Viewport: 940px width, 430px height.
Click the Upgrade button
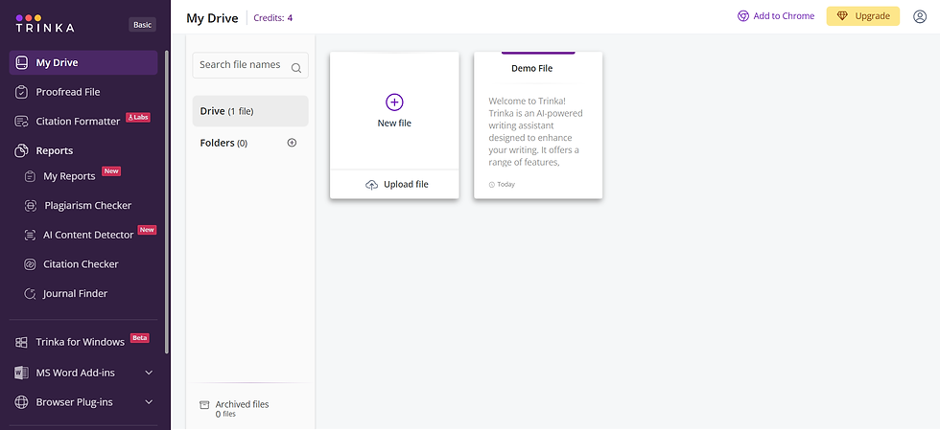click(x=862, y=16)
